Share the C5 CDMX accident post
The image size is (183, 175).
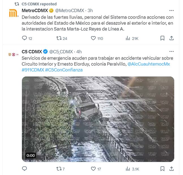click(171, 169)
